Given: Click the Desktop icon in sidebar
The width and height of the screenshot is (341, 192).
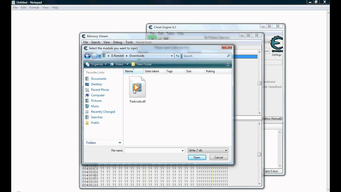Looking at the screenshot, I should click(x=87, y=84).
